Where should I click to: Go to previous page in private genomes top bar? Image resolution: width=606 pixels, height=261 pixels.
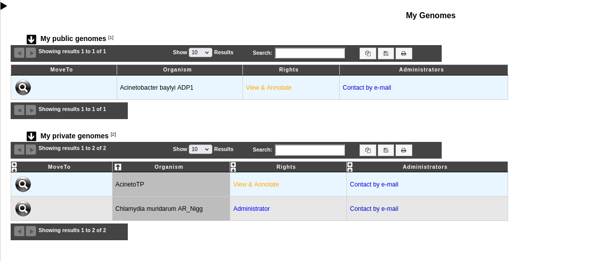[19, 150]
